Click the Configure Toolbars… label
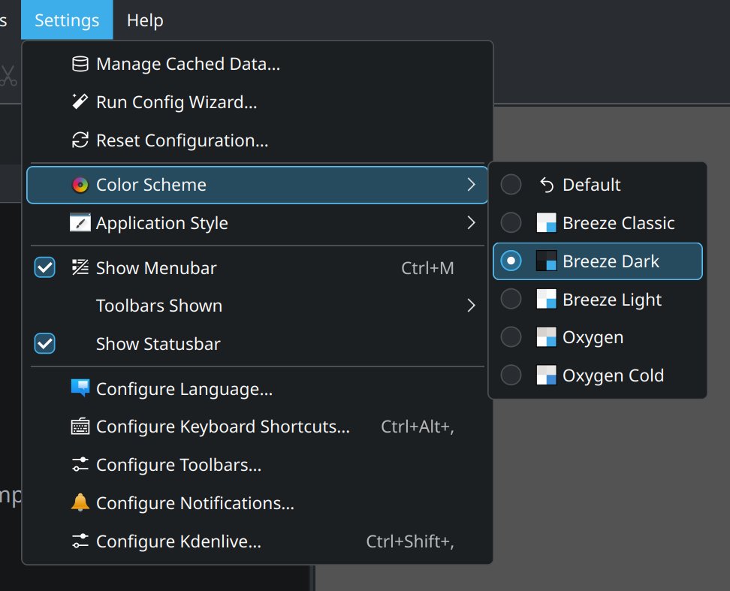 [179, 465]
